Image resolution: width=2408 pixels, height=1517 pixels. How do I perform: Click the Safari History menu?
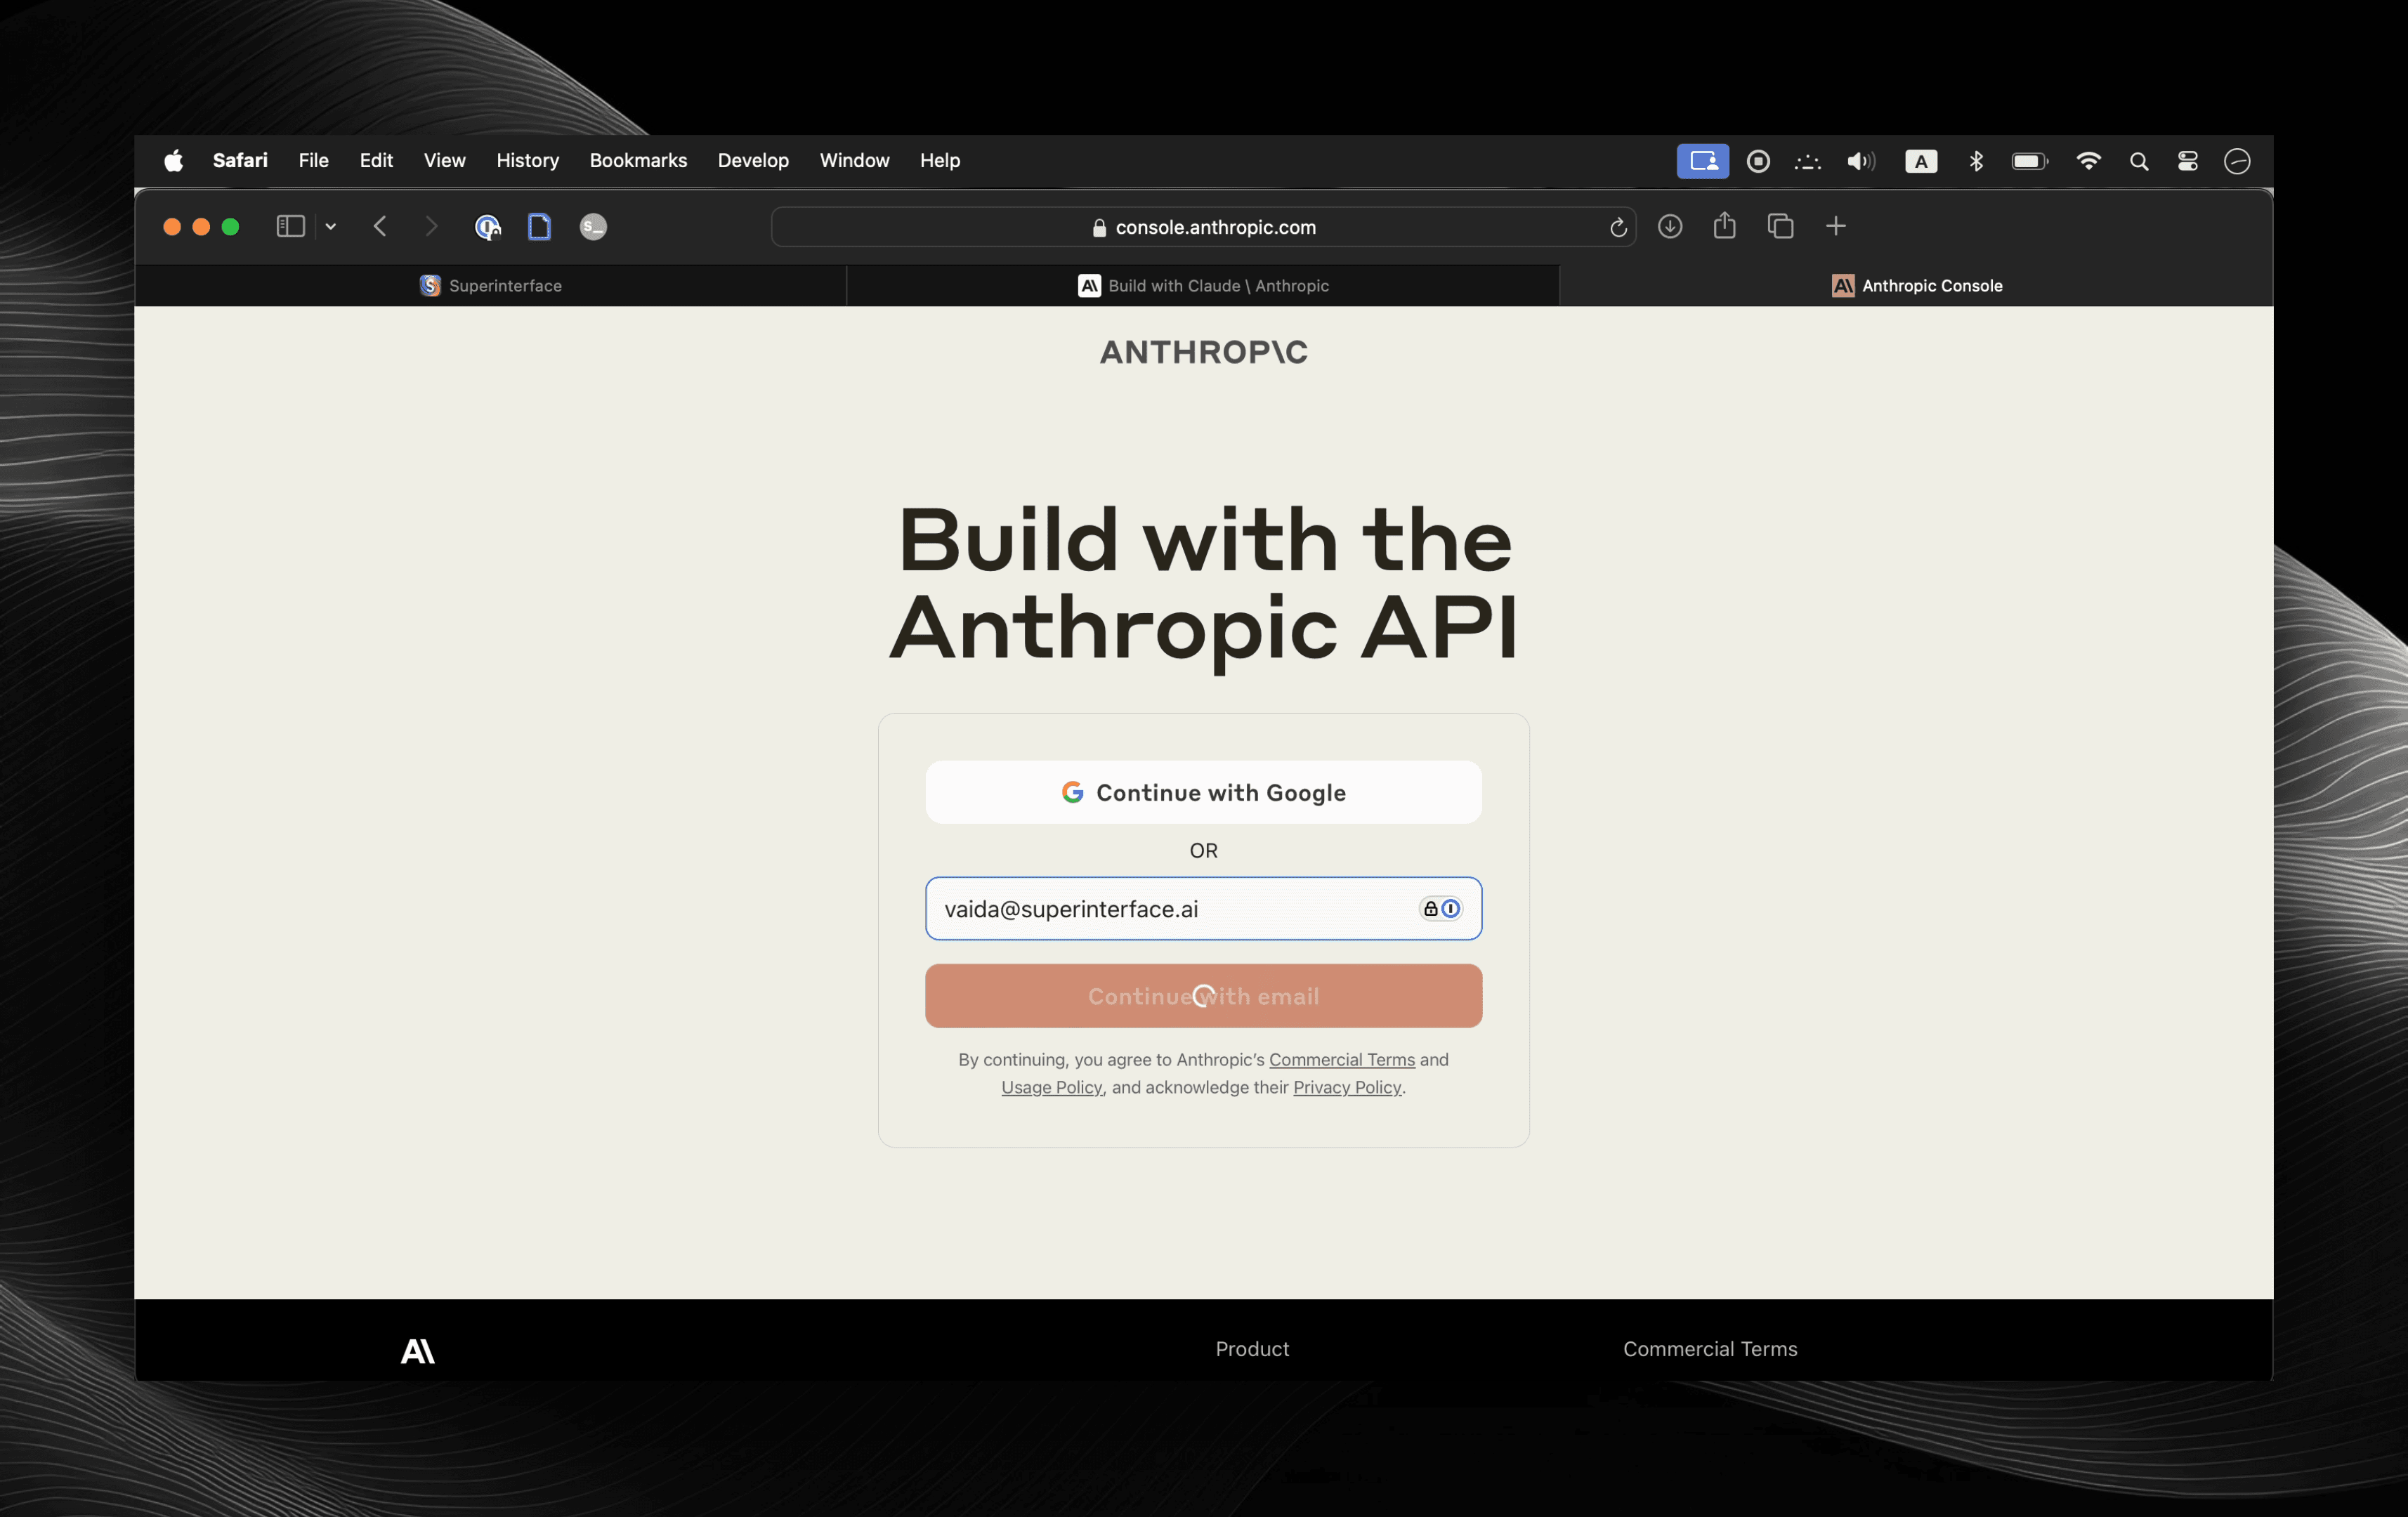click(x=526, y=159)
